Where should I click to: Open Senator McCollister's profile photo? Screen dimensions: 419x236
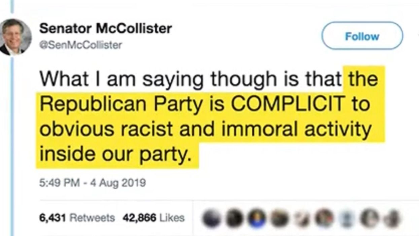[15, 37]
